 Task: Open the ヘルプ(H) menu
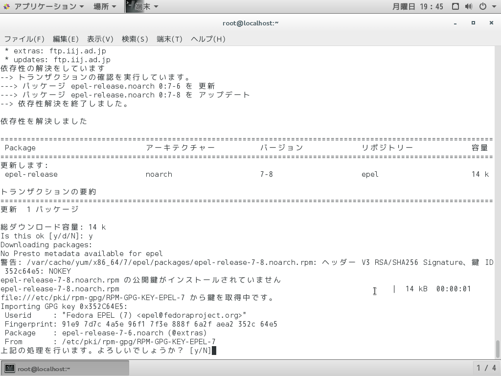coord(208,39)
